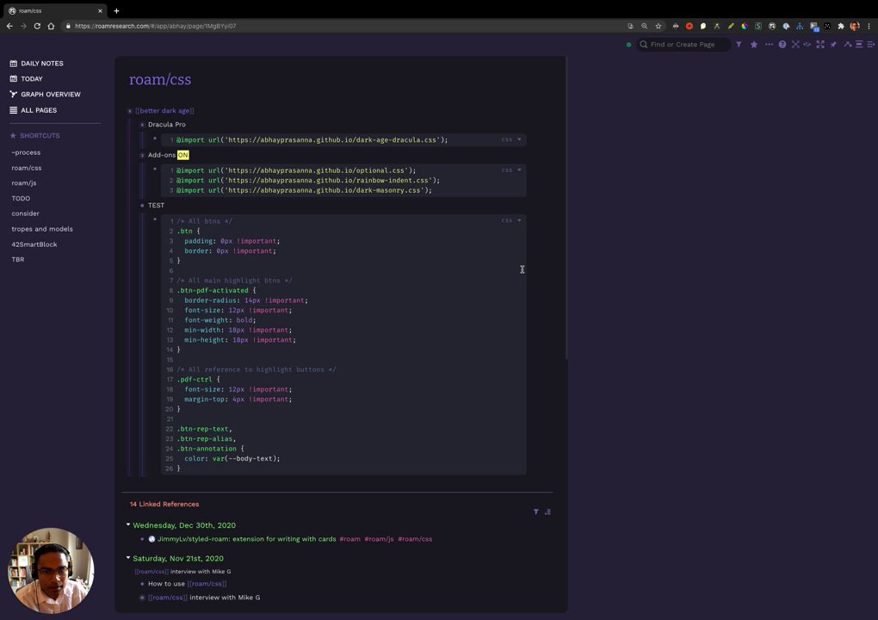Open the three-dots more options menu
The width and height of the screenshot is (878, 620).
pos(769,44)
